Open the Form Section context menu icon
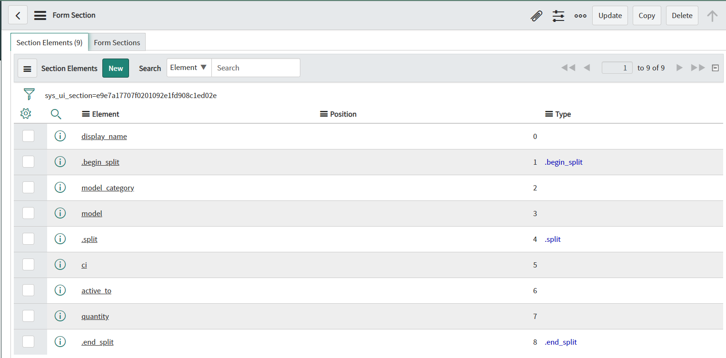Screen dimensions: 726x358 click(40, 15)
